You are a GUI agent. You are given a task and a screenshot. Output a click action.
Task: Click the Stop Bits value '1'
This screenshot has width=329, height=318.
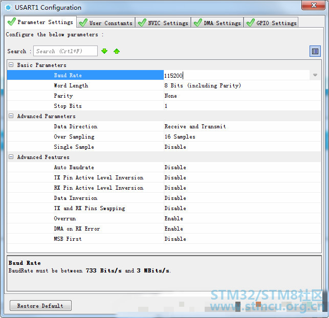166,106
